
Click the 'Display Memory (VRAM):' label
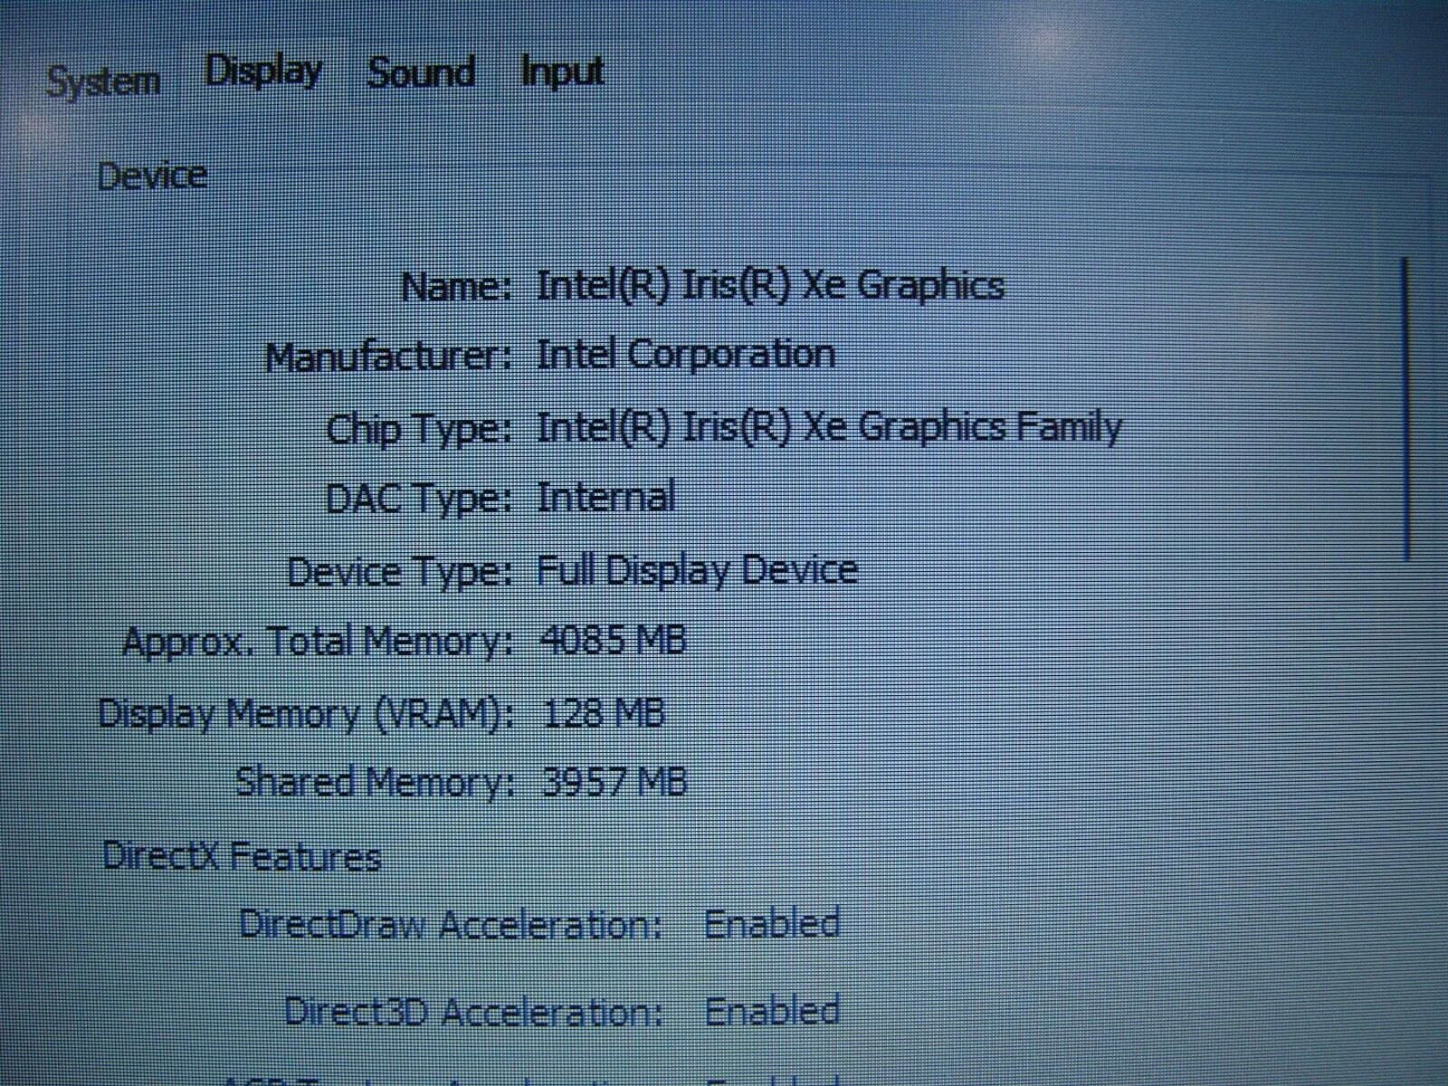[x=307, y=714]
